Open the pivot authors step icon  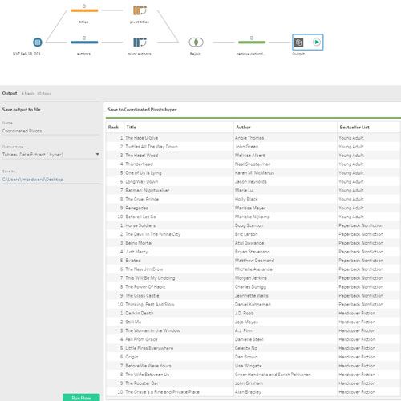(x=140, y=43)
